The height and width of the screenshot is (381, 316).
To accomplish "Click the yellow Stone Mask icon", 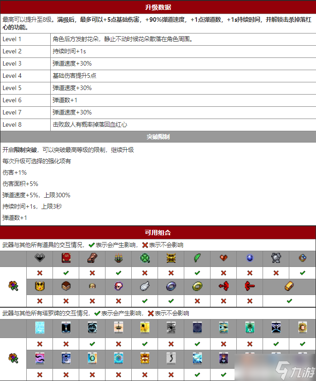I will 171,258.
